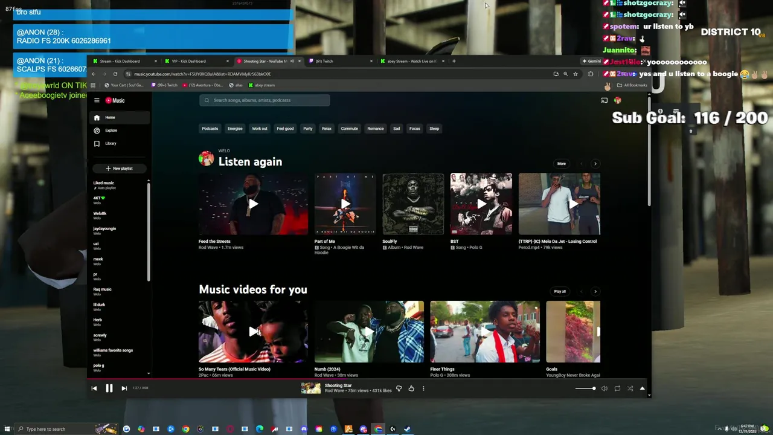Dislike the song Shooting Star
The width and height of the screenshot is (773, 435).
399,388
